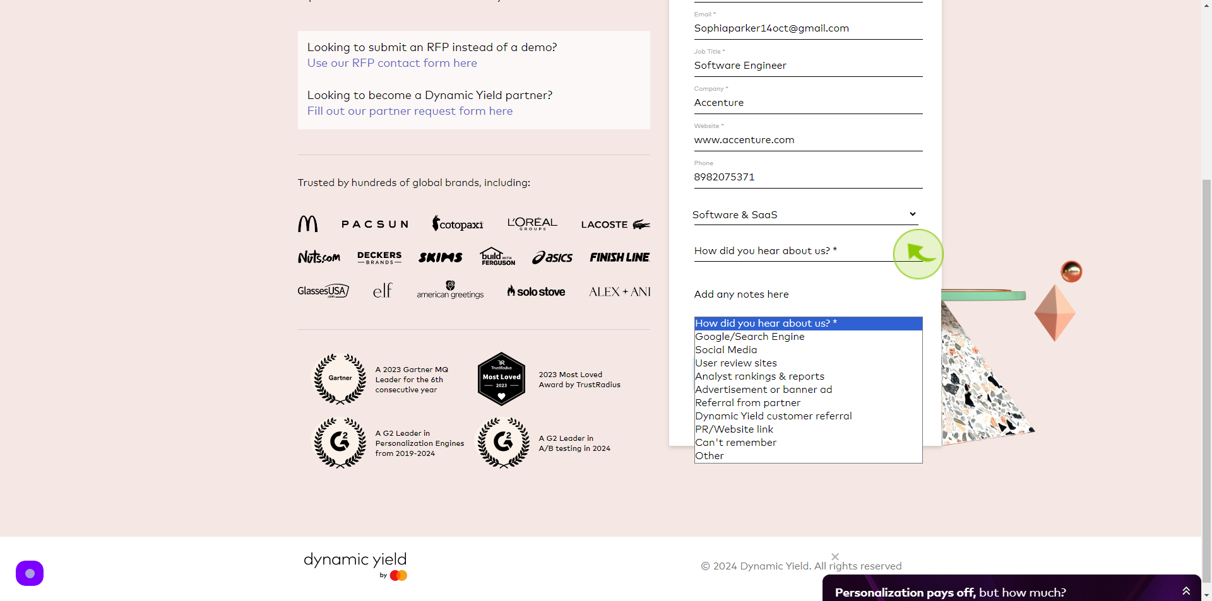Select PR/Website link option

click(x=808, y=429)
